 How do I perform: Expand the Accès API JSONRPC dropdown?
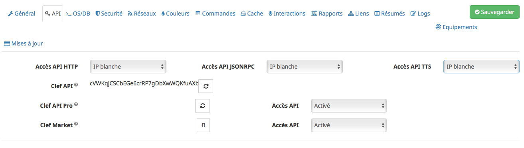pyautogui.click(x=305, y=67)
